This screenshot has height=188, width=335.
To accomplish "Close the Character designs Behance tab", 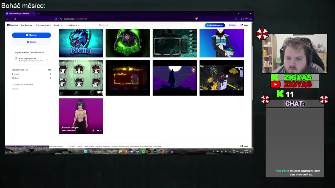I will click(34, 13).
